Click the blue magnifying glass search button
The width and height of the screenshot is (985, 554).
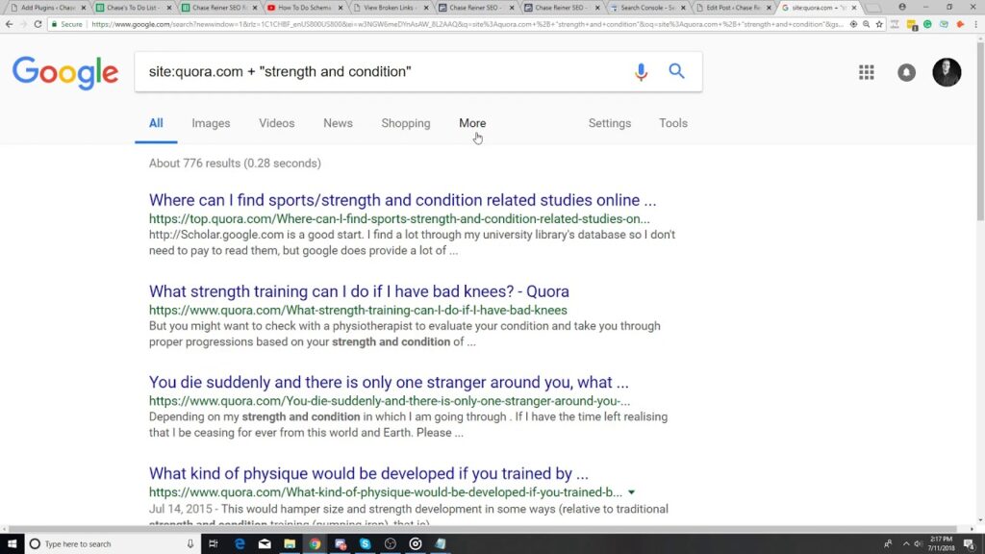(676, 71)
